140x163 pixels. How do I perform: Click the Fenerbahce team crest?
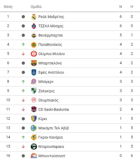tap(34, 35)
